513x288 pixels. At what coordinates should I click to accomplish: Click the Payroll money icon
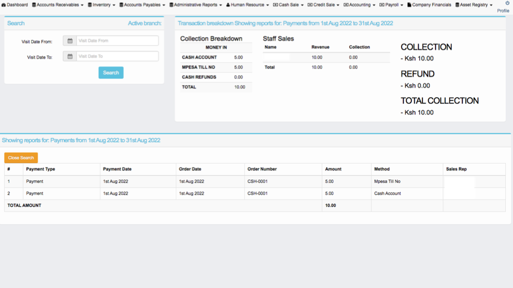tap(382, 5)
